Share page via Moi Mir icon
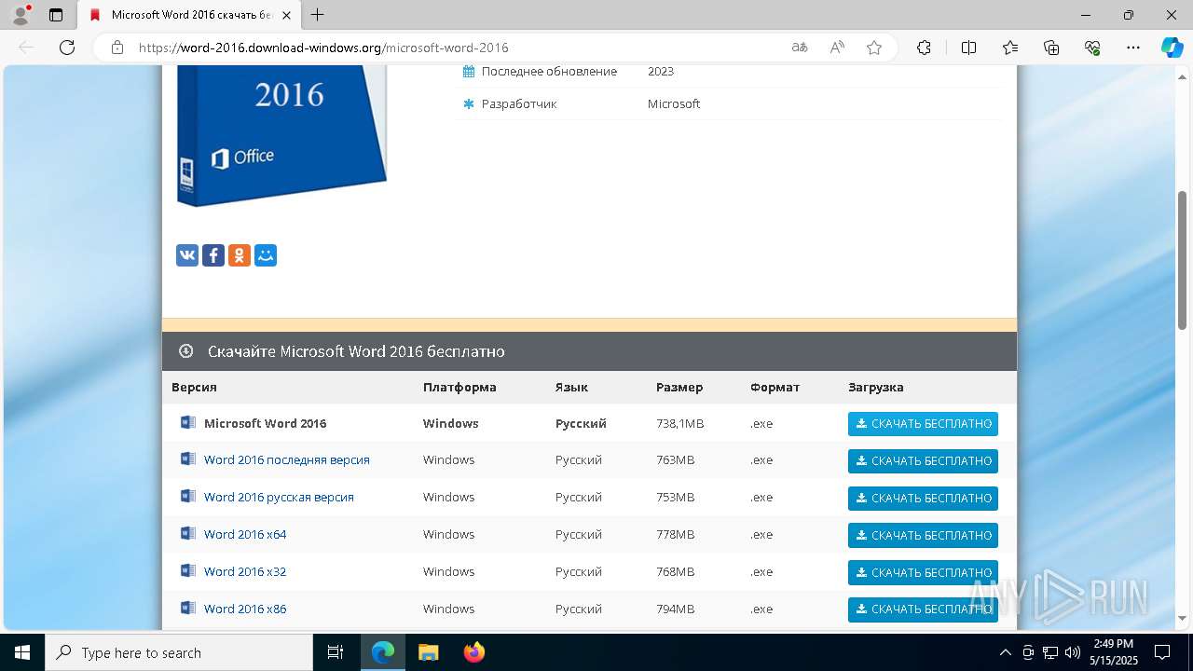This screenshot has height=671, width=1193. point(266,255)
